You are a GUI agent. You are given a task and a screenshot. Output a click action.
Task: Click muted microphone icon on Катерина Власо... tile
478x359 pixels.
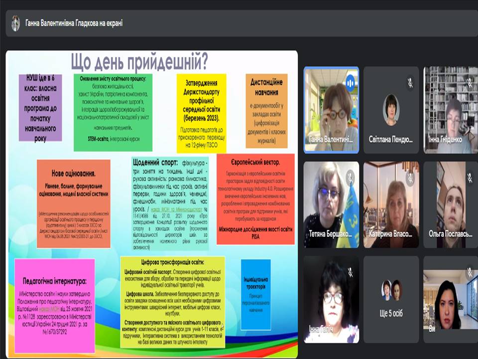click(410, 177)
